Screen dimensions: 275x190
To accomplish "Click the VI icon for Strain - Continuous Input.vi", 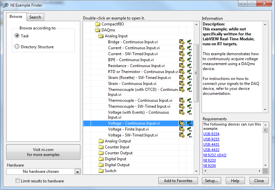I will tap(182, 84).
